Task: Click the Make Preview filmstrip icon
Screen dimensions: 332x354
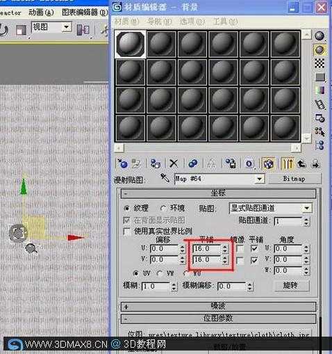Action: (320, 104)
